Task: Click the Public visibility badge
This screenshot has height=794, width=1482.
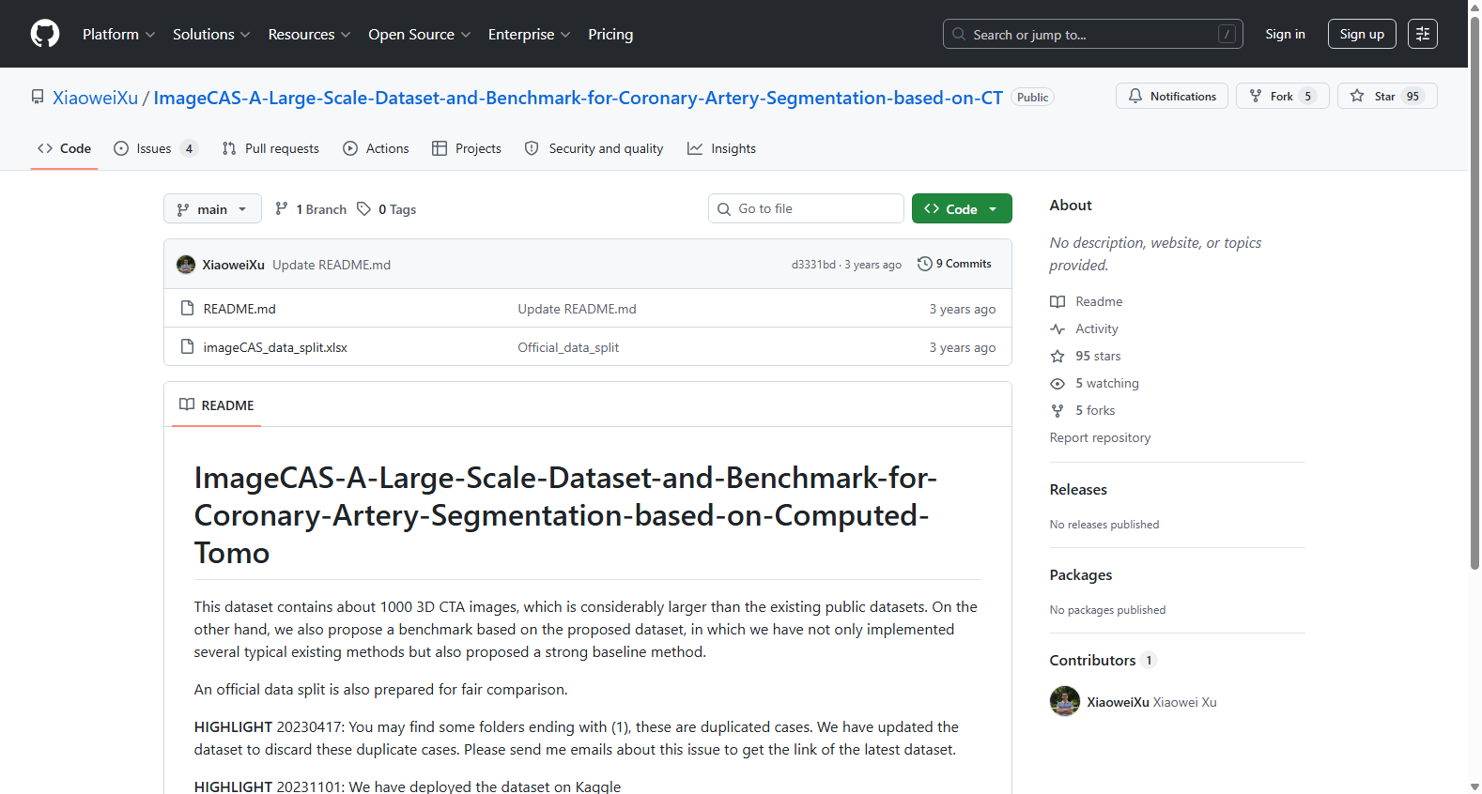Action: (x=1032, y=98)
